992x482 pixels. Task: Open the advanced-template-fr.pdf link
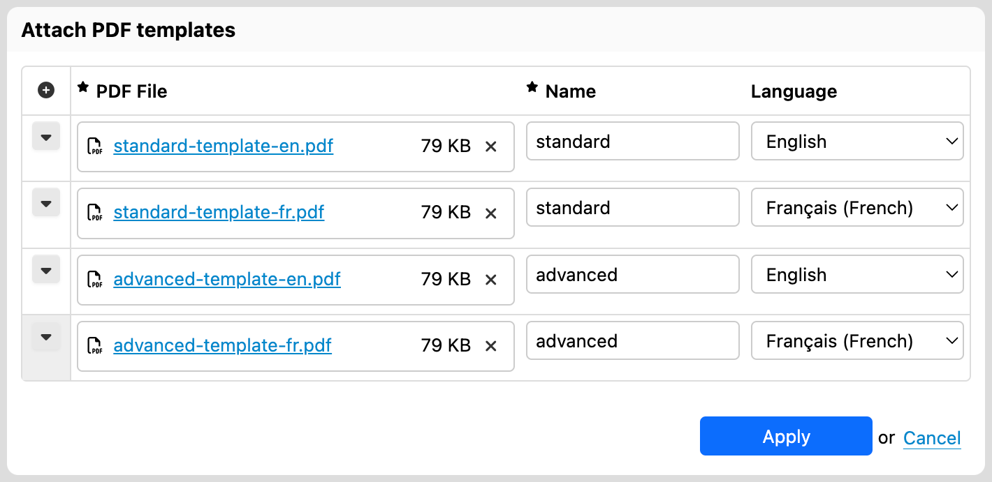tap(222, 346)
